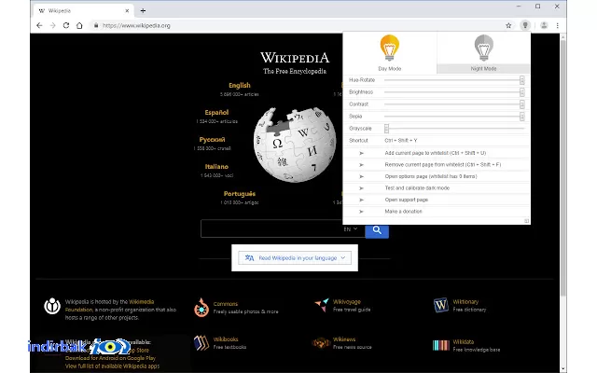Click the Wikivoyage logo icon
Viewport: 597px width, 373px height.
322,305
